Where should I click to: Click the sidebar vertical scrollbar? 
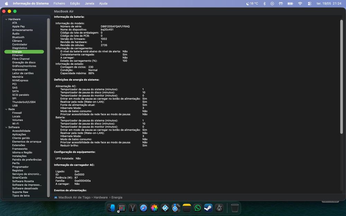(48, 107)
